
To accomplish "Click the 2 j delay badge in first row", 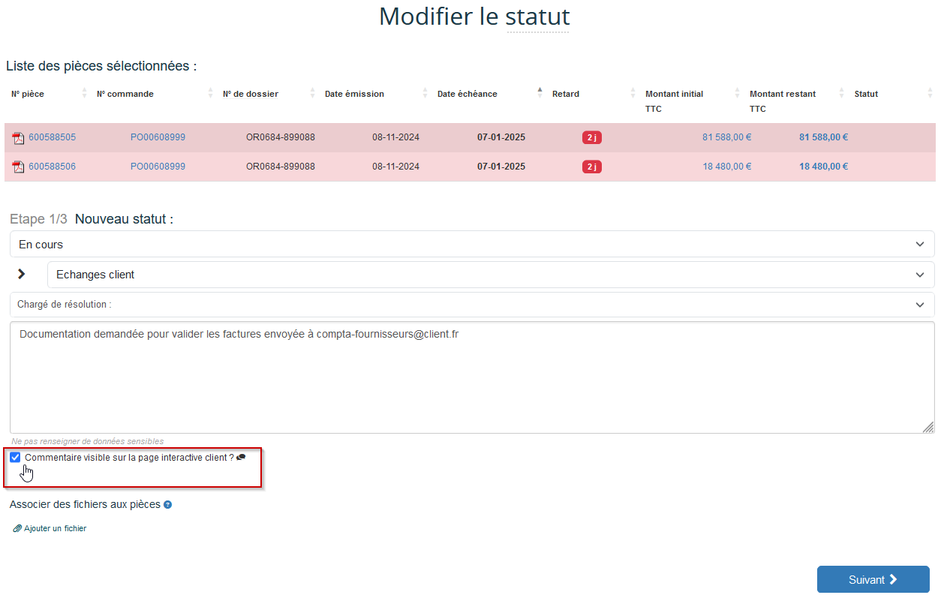I will click(x=591, y=137).
